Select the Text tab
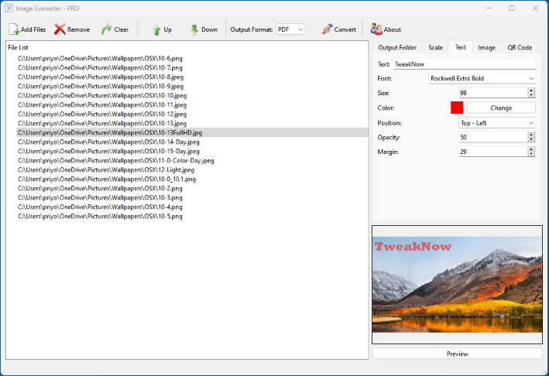This screenshot has width=549, height=376. (460, 47)
